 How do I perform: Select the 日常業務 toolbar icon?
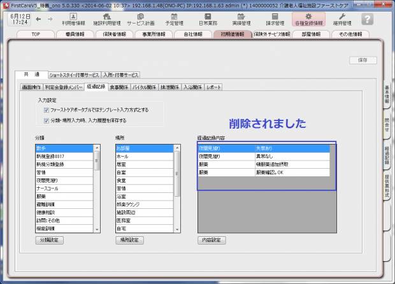tap(208, 18)
